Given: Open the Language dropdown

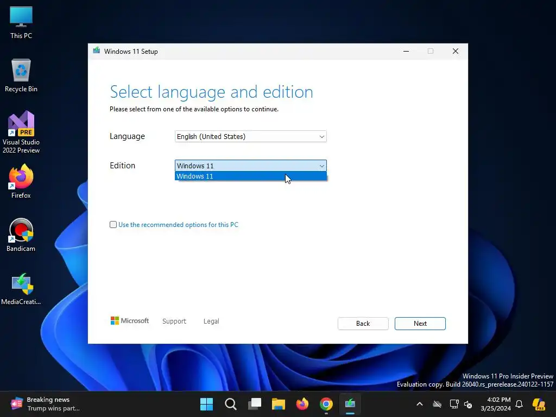Looking at the screenshot, I should pyautogui.click(x=251, y=136).
